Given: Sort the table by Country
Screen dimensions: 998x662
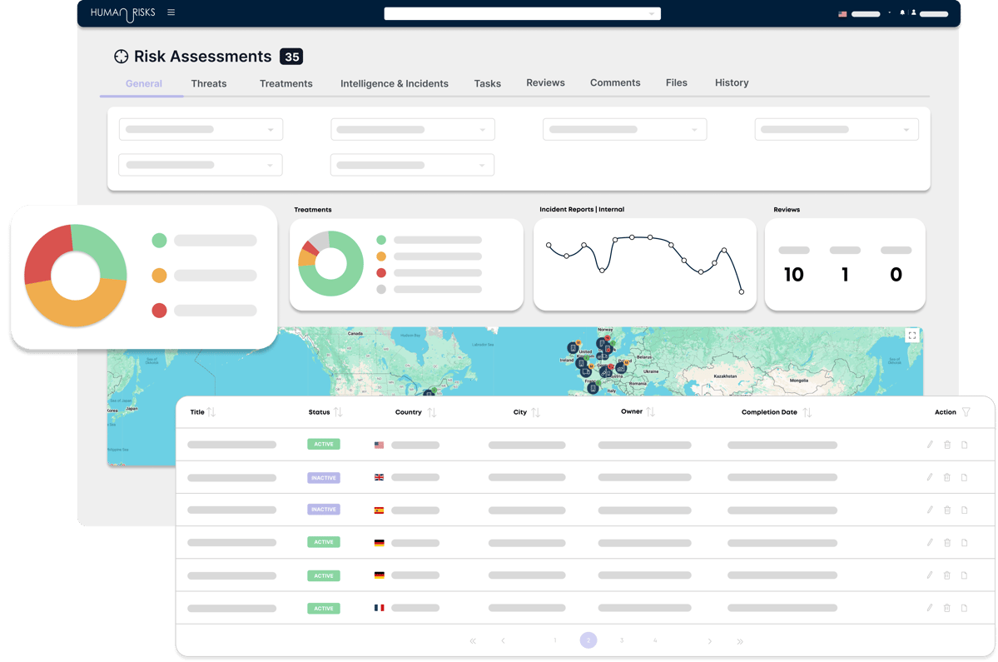Looking at the screenshot, I should [432, 412].
